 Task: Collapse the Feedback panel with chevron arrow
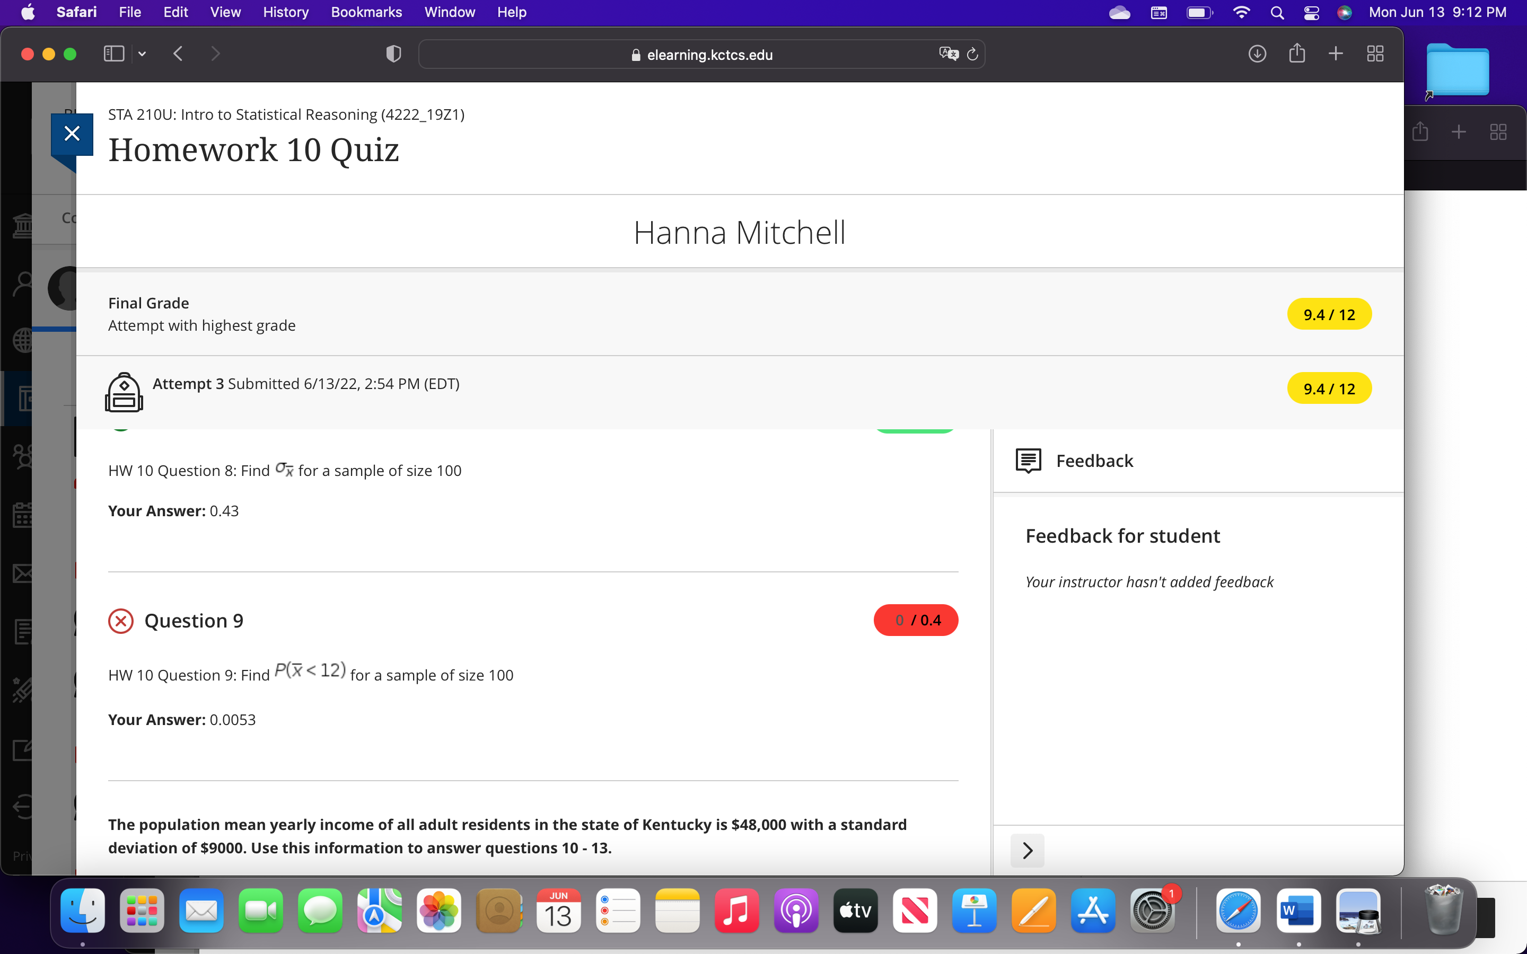click(1027, 851)
